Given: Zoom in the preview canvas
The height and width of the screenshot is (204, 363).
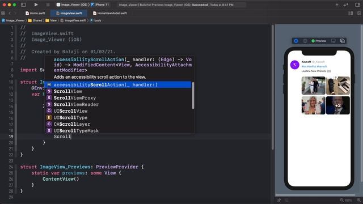Looking at the screenshot, I should [x=359, y=200].
